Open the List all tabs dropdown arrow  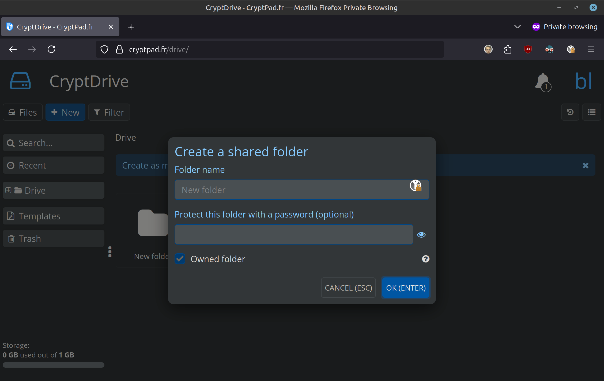(517, 27)
